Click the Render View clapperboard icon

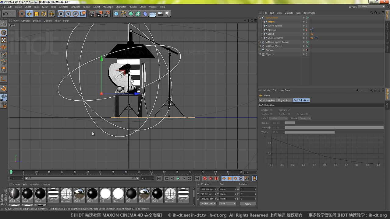[x=92, y=14]
